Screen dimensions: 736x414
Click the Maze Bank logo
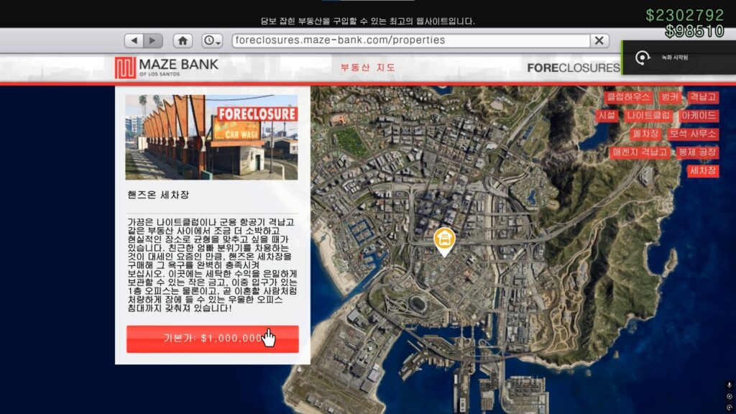click(x=166, y=68)
